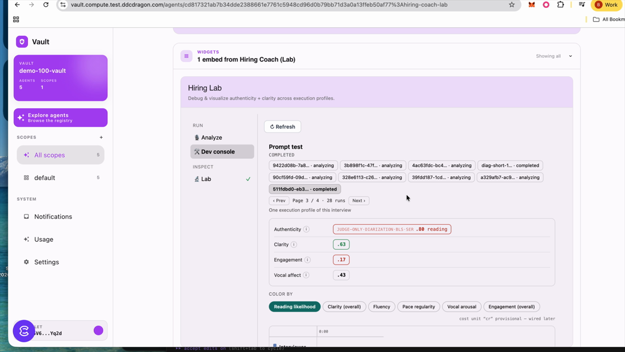Click the site info icon in address bar
The height and width of the screenshot is (352, 625).
point(63,5)
